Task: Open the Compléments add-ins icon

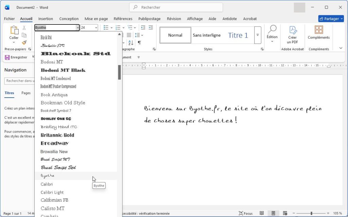Action: 319,30
